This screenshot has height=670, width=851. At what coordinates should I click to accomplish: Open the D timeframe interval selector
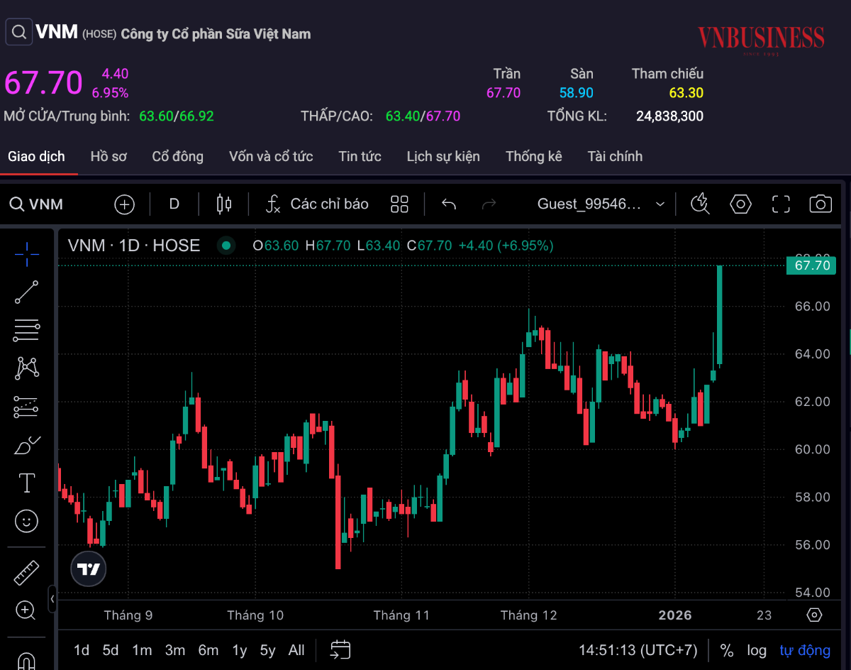174,204
